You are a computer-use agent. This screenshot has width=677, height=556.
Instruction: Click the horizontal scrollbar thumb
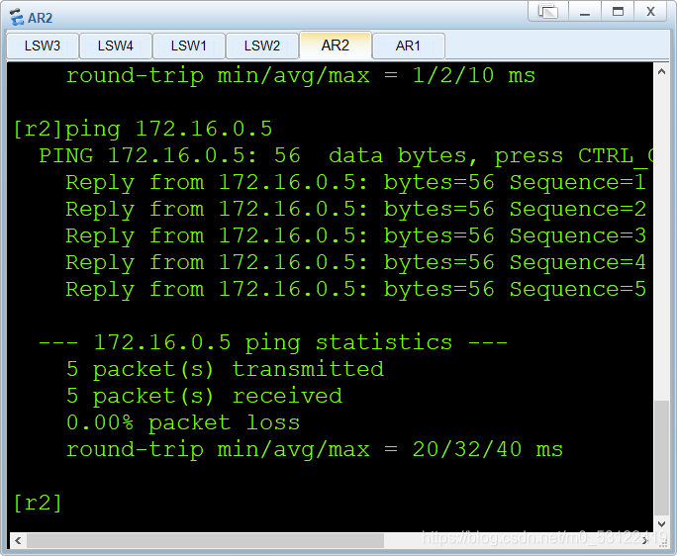(198, 540)
